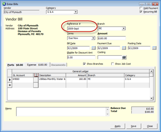Close the window with the red X
The image size is (161, 132).
pos(155,4)
